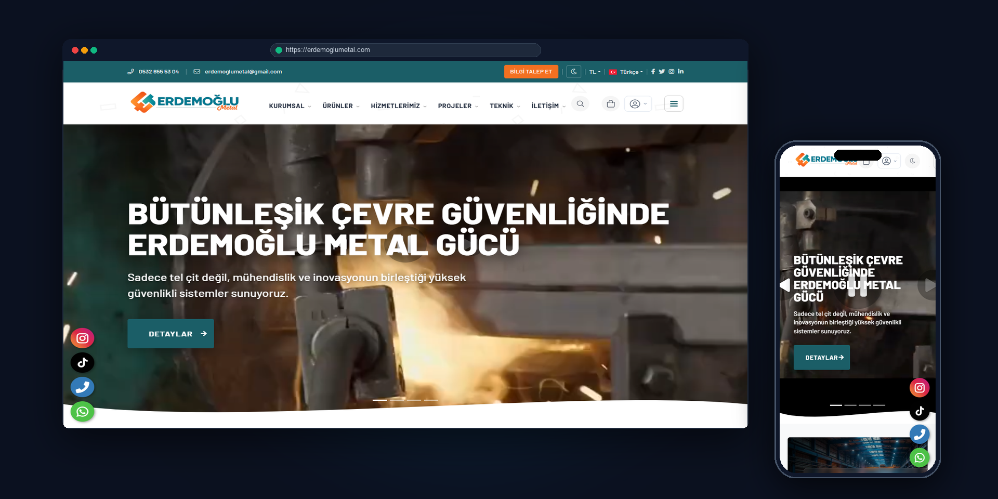The width and height of the screenshot is (998, 499).
Task: Click the Erdemoğlu Metal logo in desktop header
Action: tap(185, 102)
